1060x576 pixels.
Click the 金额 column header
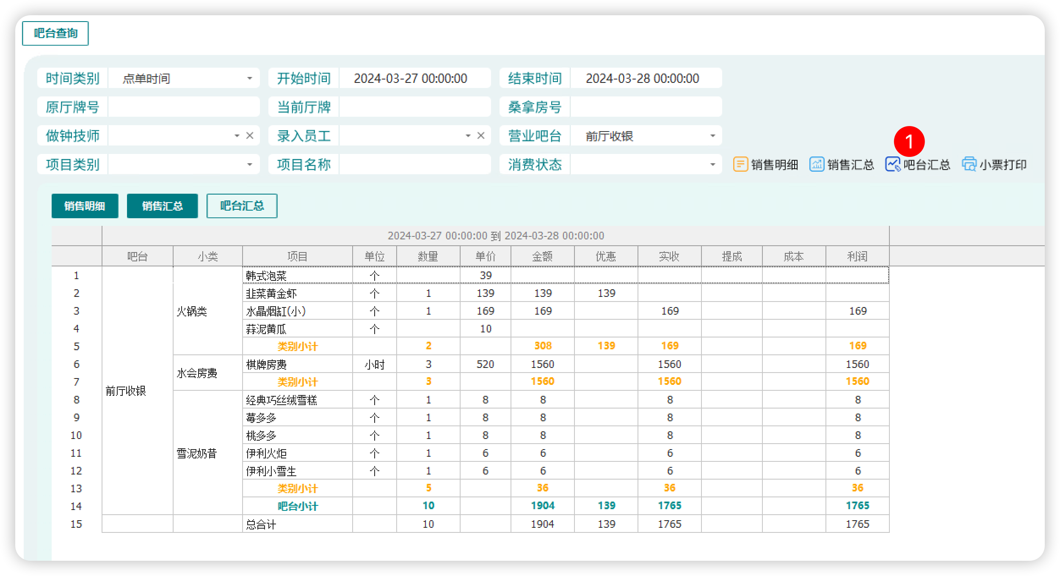543,256
